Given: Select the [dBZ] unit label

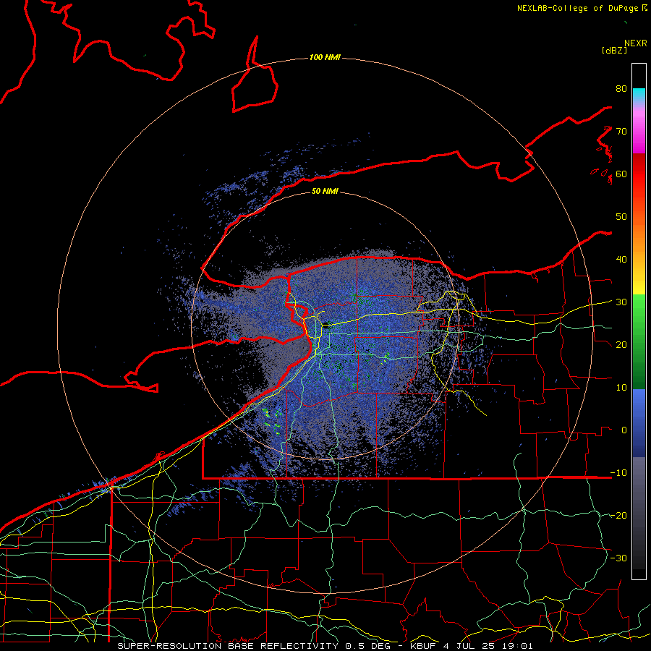Looking at the screenshot, I should pyautogui.click(x=614, y=51).
